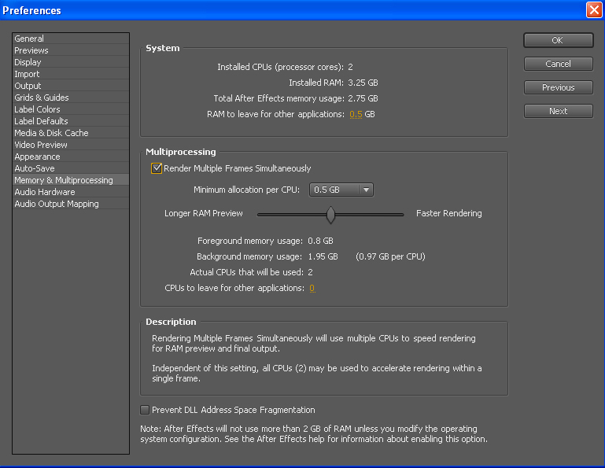Image resolution: width=605 pixels, height=468 pixels.
Task: Click the 'Longer RAM Preview' slider label
Action: pos(203,213)
